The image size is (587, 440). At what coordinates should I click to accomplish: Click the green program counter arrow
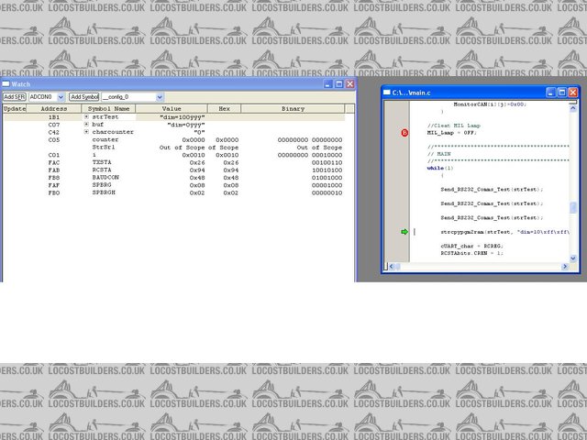click(x=404, y=232)
